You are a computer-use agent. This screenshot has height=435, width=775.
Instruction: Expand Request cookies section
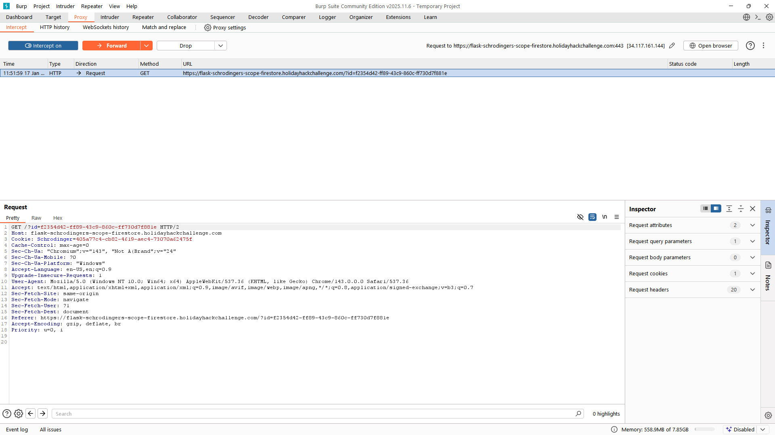693,273
